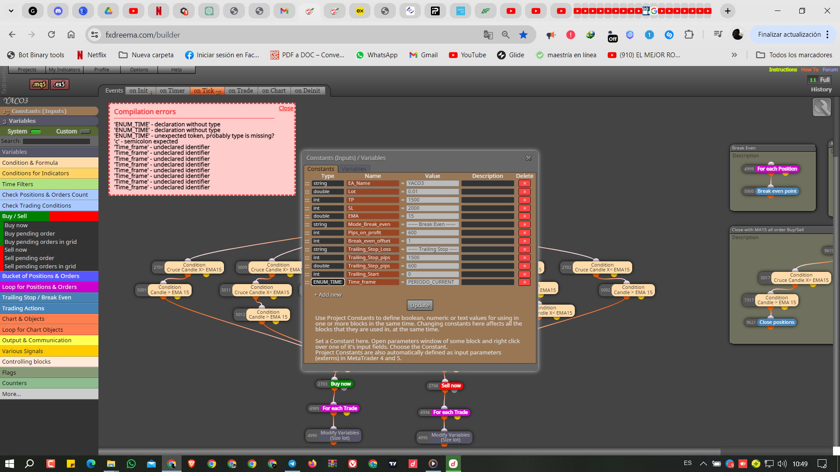This screenshot has width=840, height=472.
Task: Toggle Full view mode
Action: pyautogui.click(x=825, y=80)
